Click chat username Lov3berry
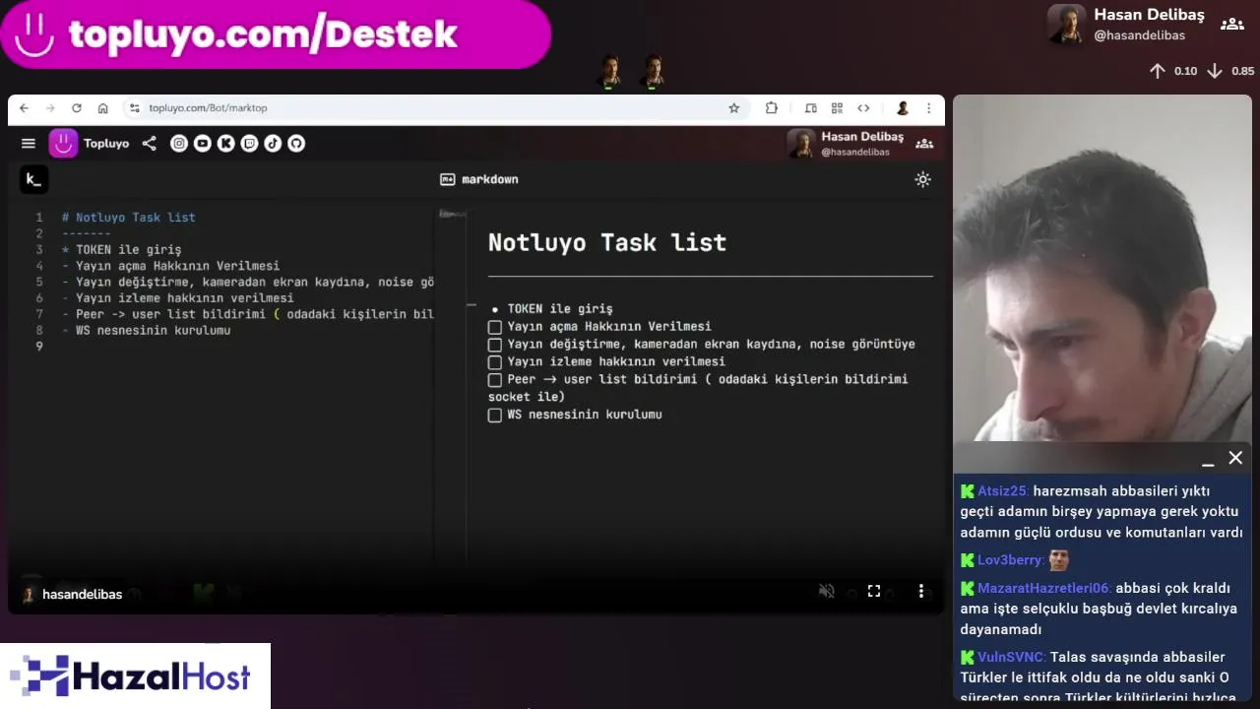1260x709 pixels. [x=1010, y=559]
